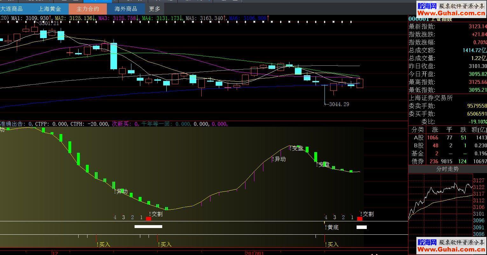The image size is (487, 255).
Task: Switch to the 上海黄金 tab
Action: coord(49,9)
